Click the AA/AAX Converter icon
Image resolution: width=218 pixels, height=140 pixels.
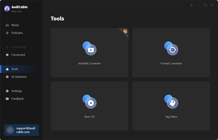[90, 48]
